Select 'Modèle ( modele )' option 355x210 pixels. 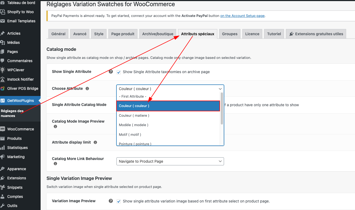tap(168, 125)
